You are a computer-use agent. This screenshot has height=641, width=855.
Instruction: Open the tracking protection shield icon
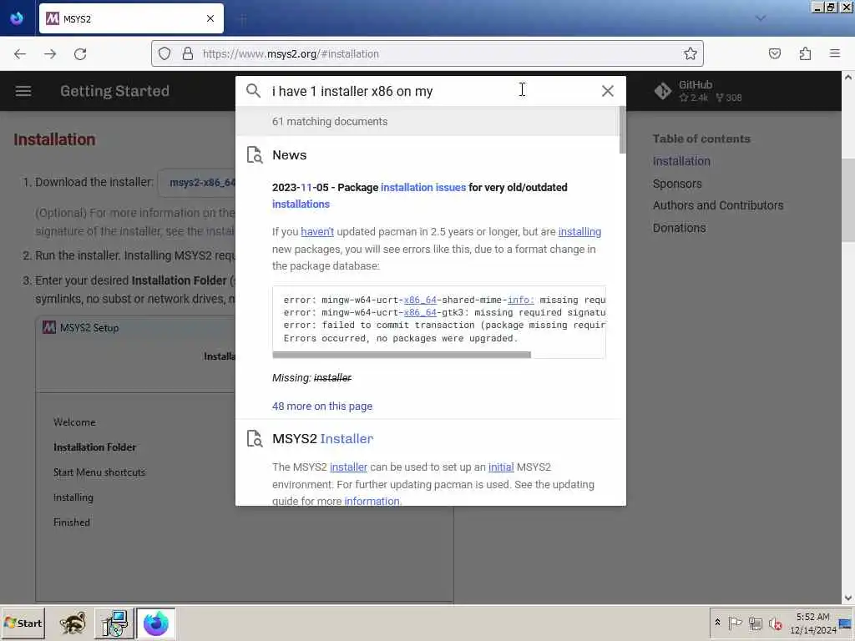pyautogui.click(x=164, y=53)
